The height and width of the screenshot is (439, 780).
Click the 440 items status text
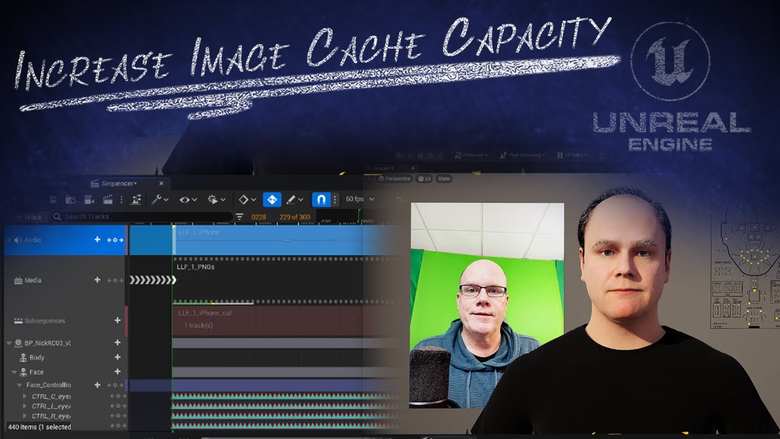[40, 427]
